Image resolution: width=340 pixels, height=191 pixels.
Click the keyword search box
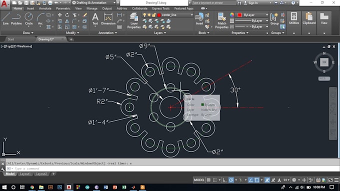(214, 3)
